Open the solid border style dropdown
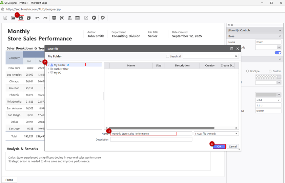The width and height of the screenshot is (285, 183). pos(268,100)
